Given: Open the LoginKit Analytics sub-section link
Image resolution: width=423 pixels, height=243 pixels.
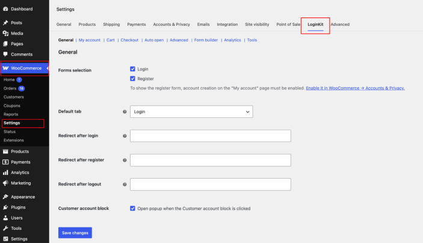Looking at the screenshot, I should [x=232, y=40].
